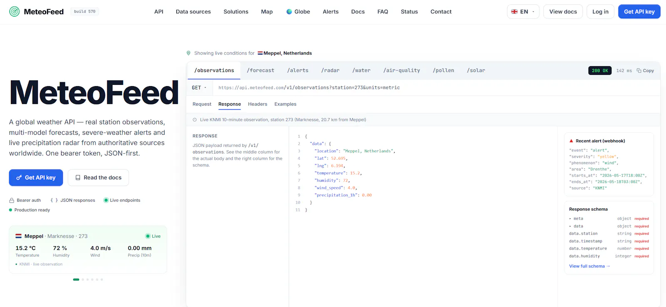Open the Headers tab
Screen dimensions: 666x307
tap(258, 104)
